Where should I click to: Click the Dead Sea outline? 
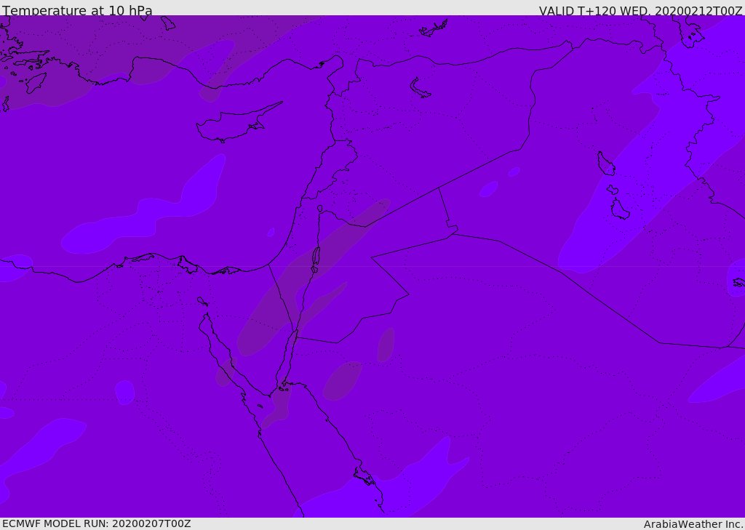click(316, 258)
